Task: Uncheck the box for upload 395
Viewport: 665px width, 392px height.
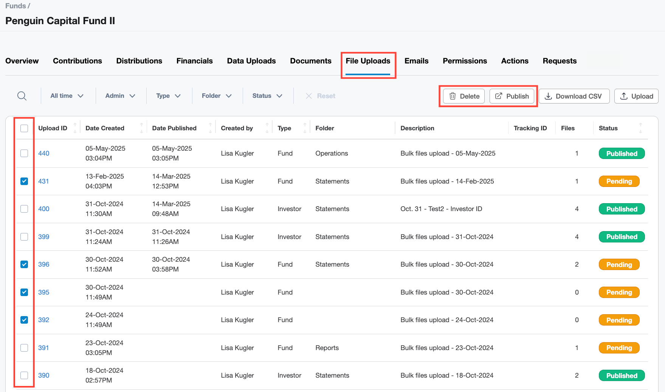Action: tap(24, 292)
